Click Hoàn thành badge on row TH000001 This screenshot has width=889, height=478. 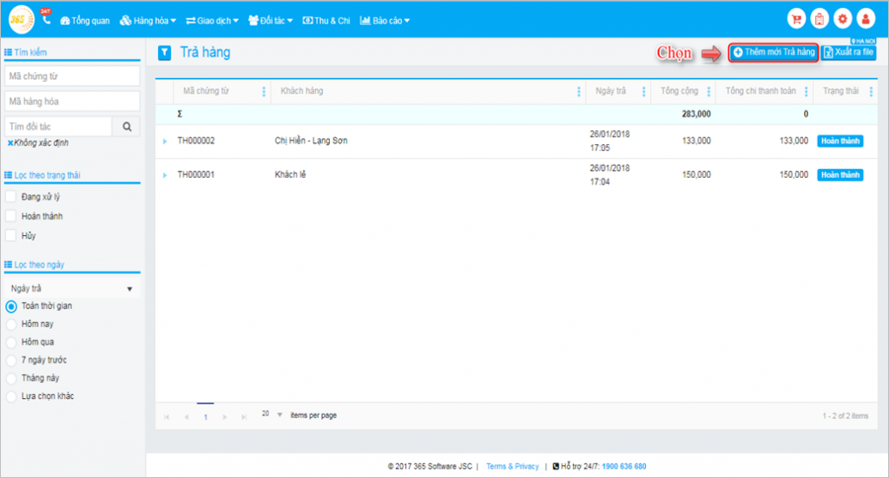(x=840, y=175)
